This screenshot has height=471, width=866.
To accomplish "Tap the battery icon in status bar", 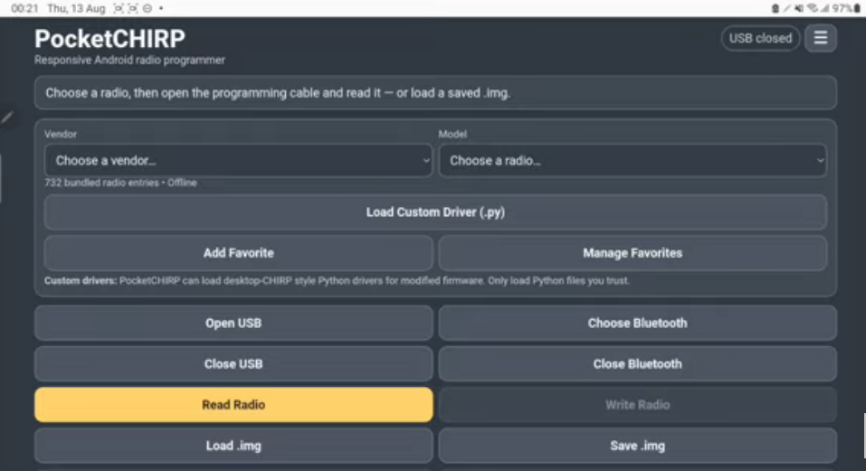I will tap(857, 8).
